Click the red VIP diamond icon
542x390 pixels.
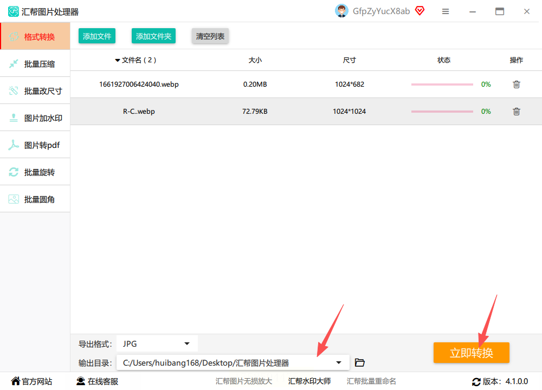pyautogui.click(x=420, y=11)
